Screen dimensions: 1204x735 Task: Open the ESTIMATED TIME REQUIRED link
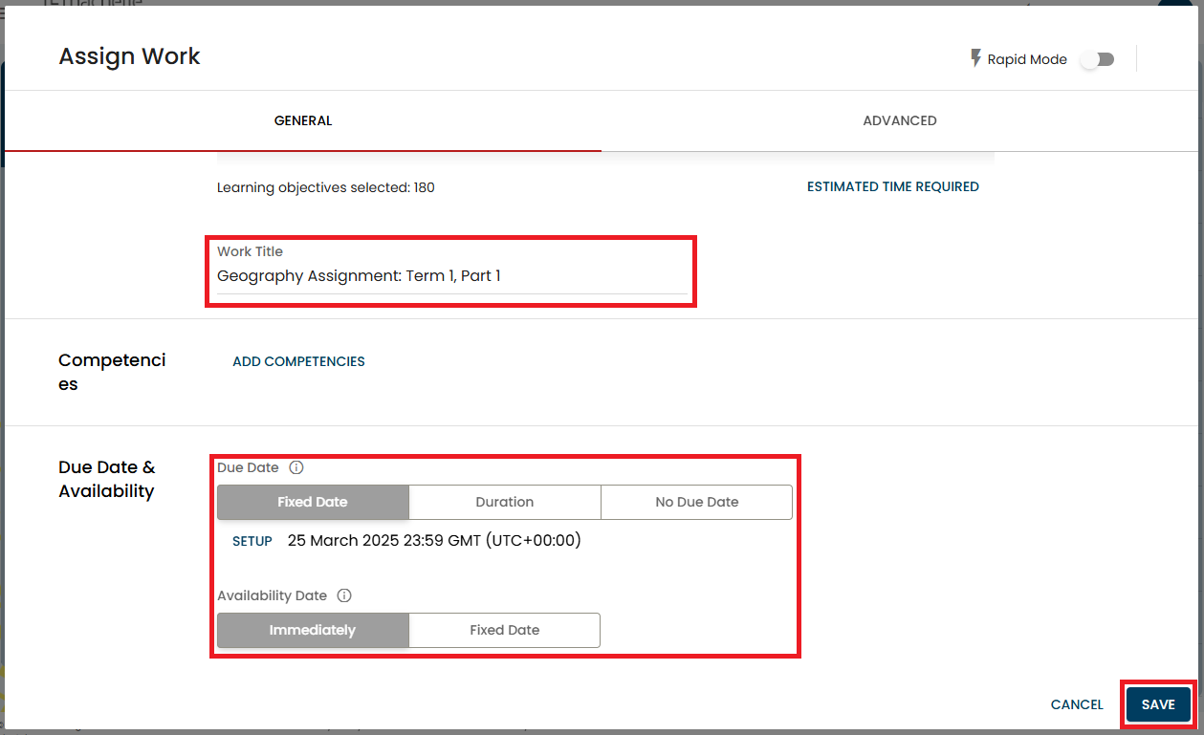tap(892, 187)
